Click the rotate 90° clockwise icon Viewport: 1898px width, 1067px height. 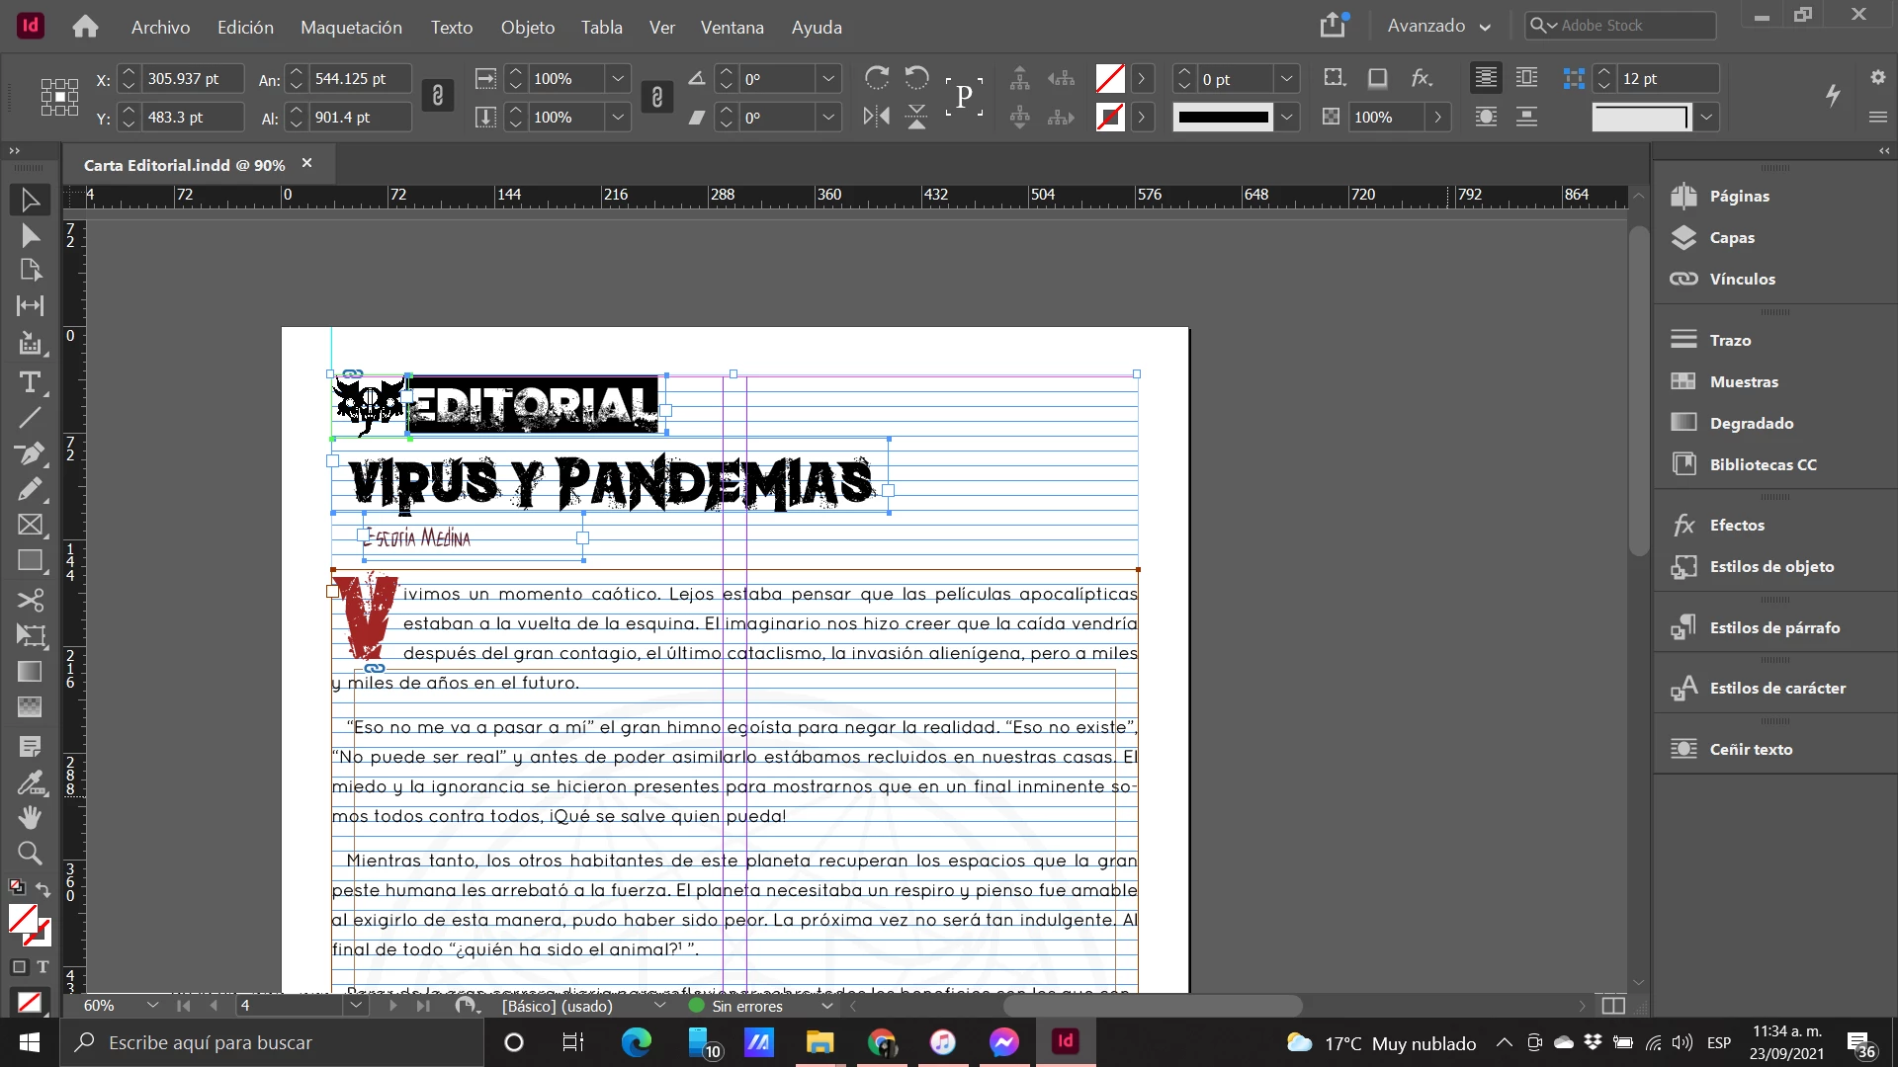click(x=876, y=78)
